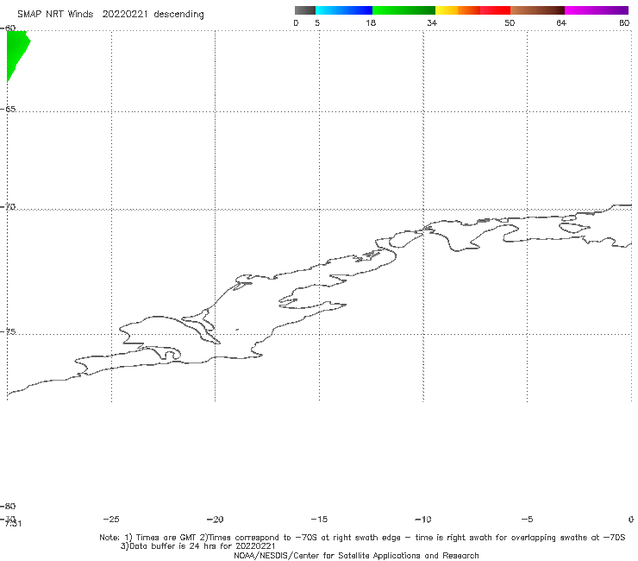
Task: Click the '20220221' date in the title
Action: click(124, 14)
